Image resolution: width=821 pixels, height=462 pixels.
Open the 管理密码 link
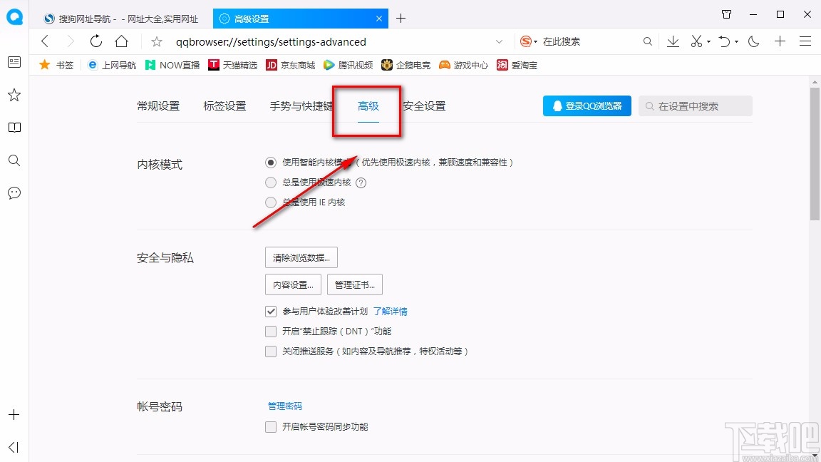(x=284, y=405)
